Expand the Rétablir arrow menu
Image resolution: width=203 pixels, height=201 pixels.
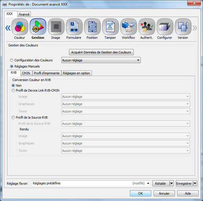tap(172, 183)
